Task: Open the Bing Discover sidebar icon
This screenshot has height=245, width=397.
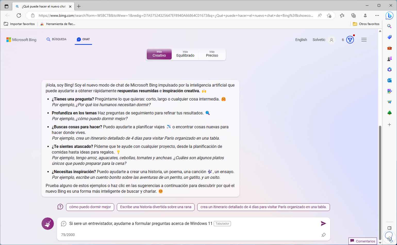Action: [389, 15]
